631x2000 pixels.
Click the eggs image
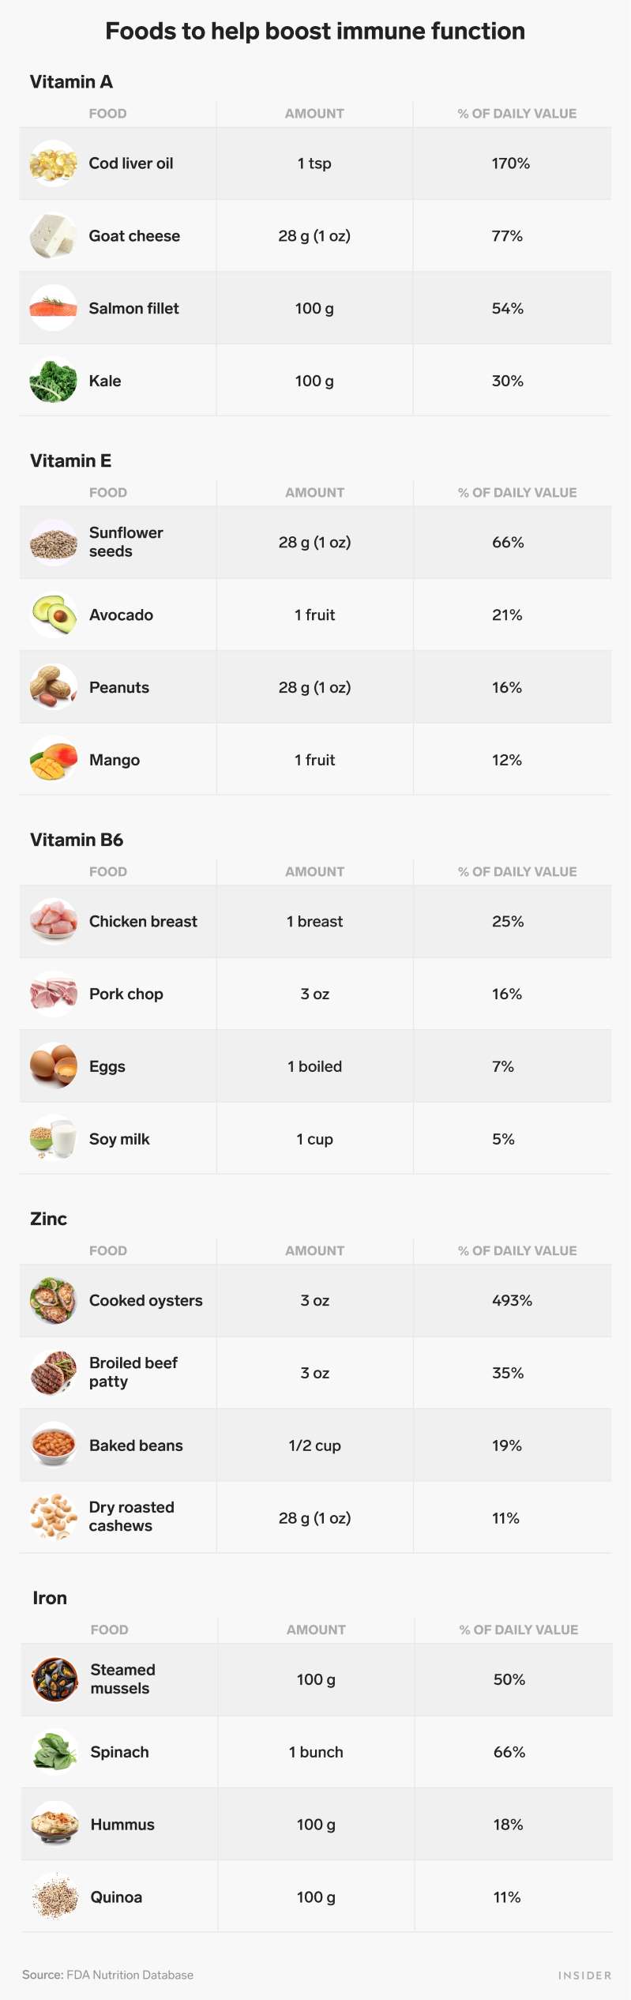tap(53, 1066)
